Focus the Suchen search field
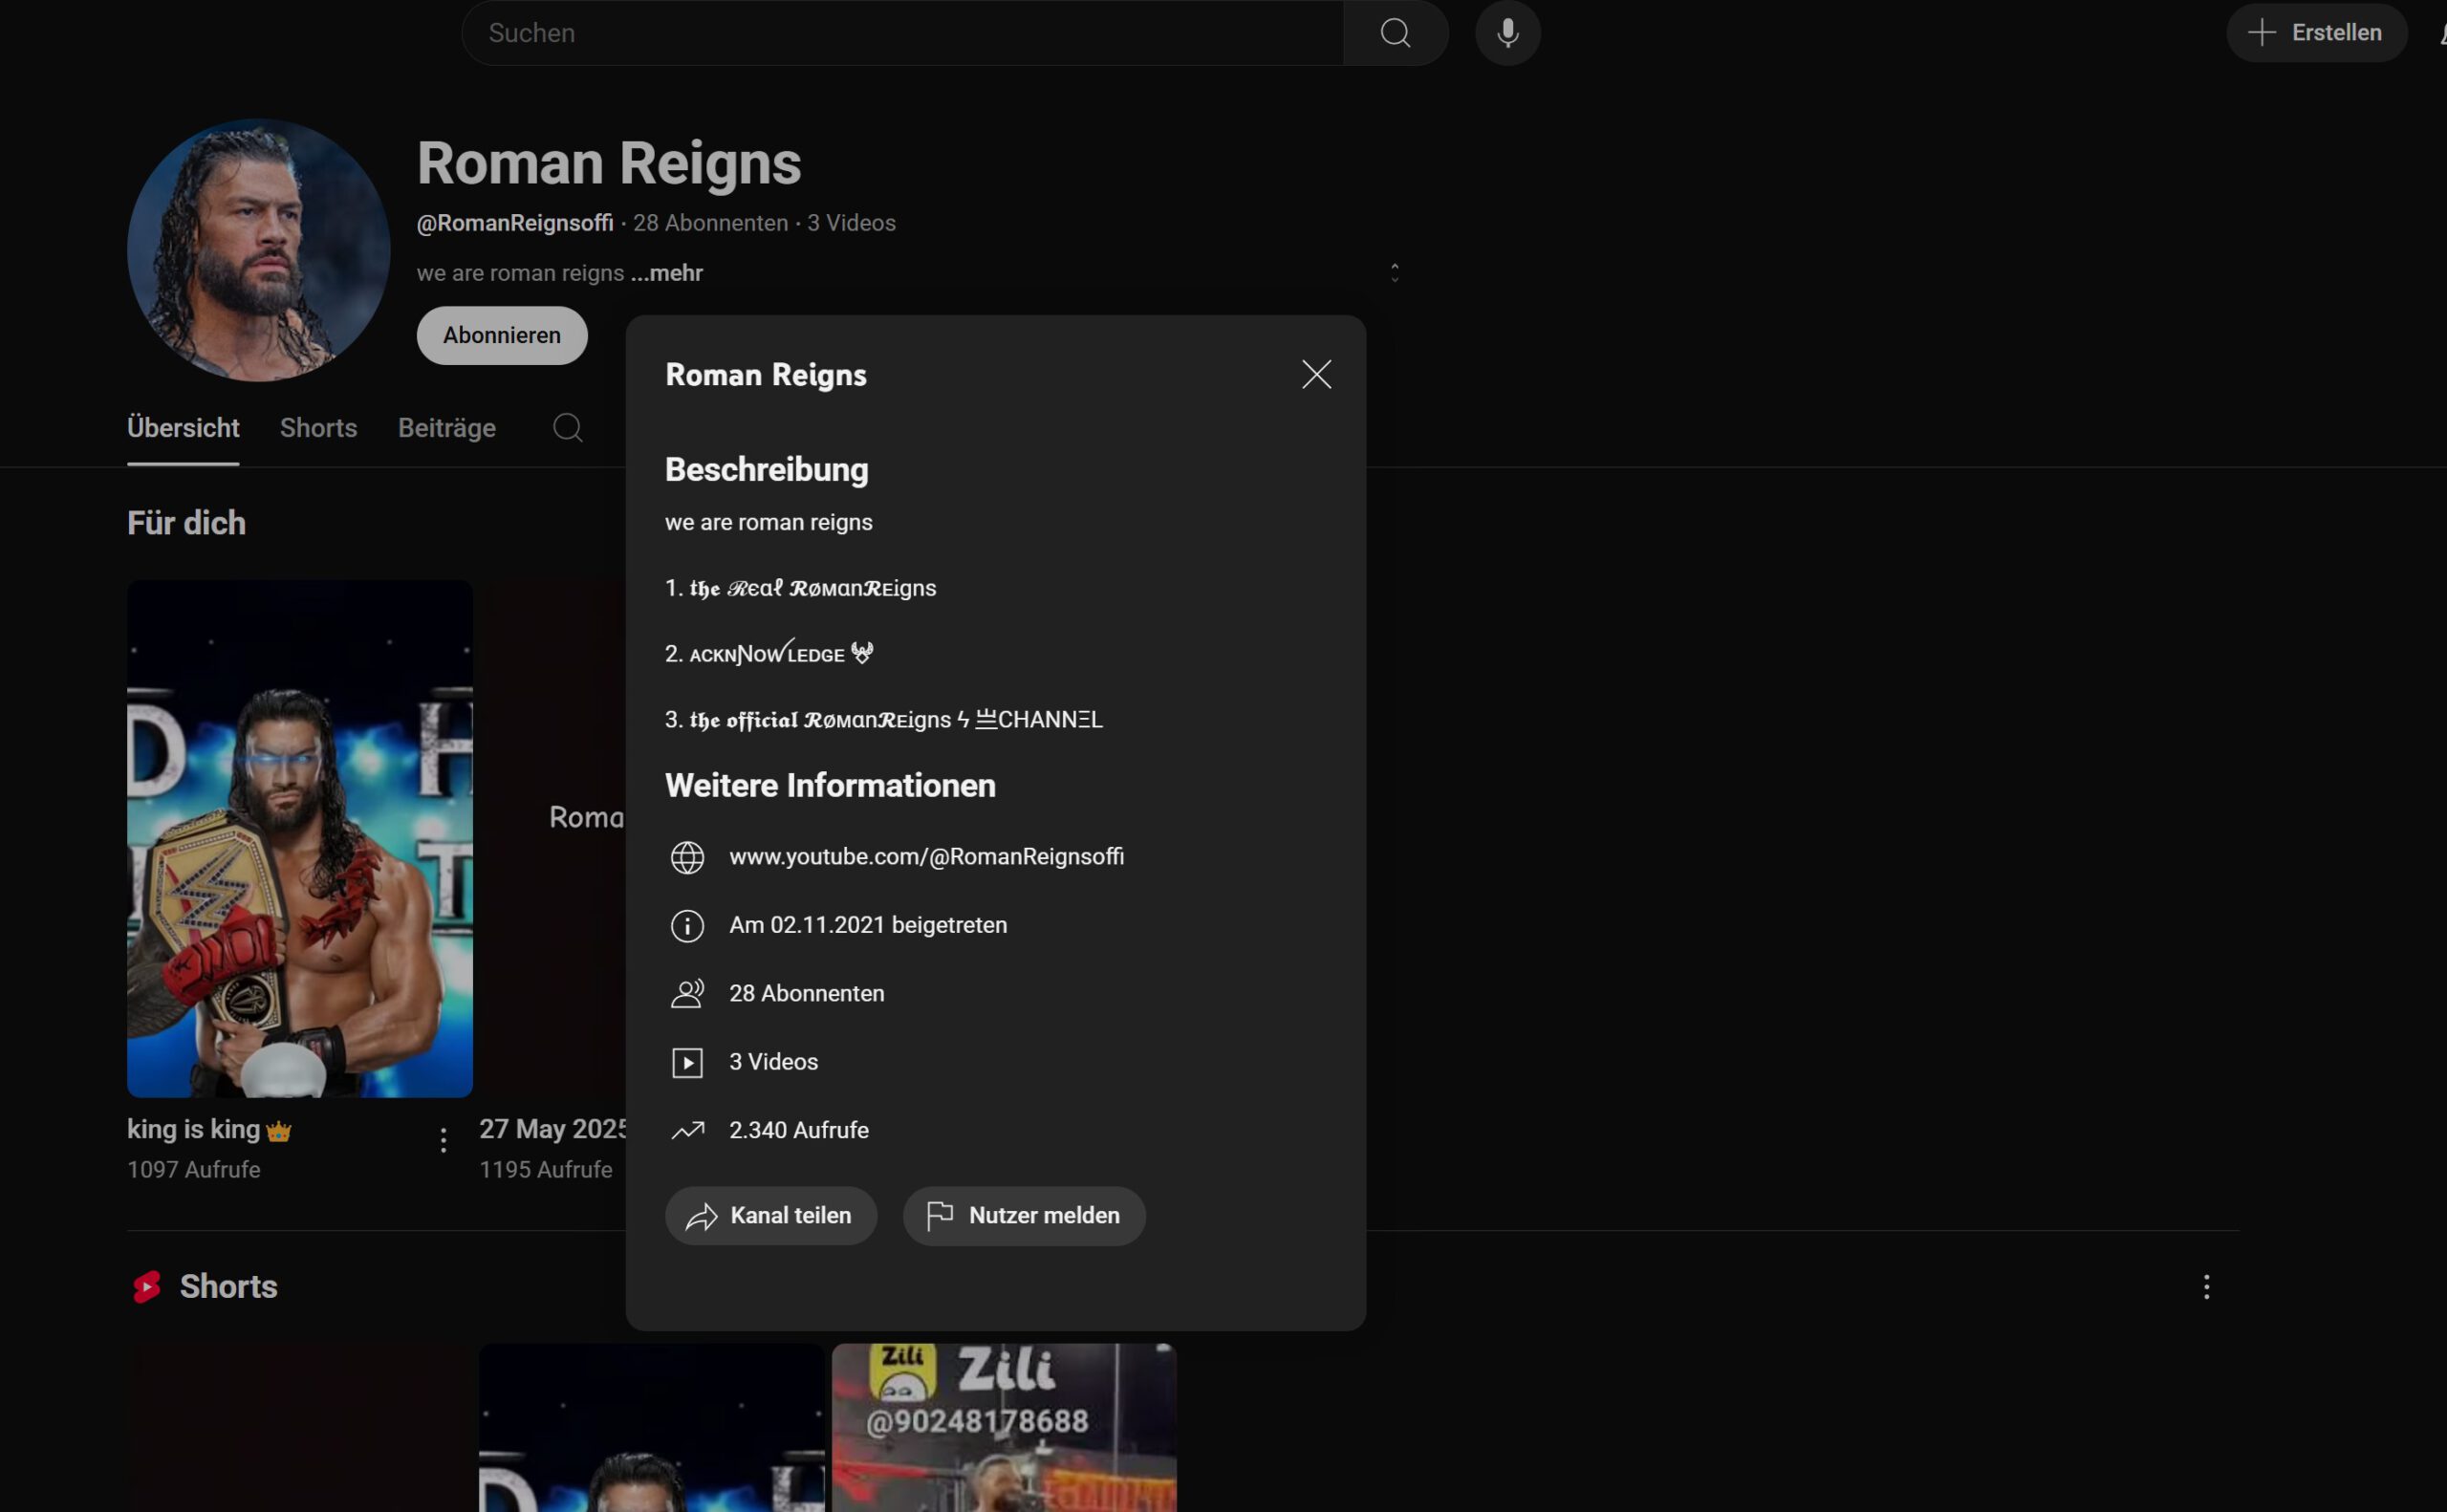 point(902,33)
